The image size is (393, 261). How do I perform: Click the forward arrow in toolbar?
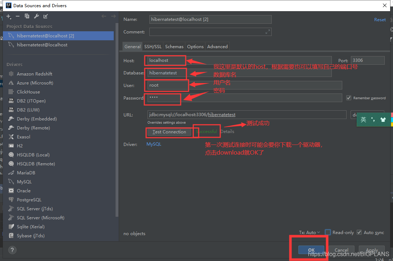point(113,16)
